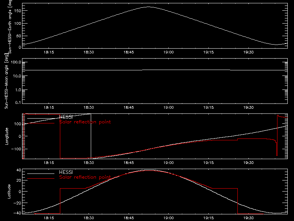Select red 'Solar reflection point' label in Longitude plot
The height and width of the screenshot is (221, 294).
[85, 122]
